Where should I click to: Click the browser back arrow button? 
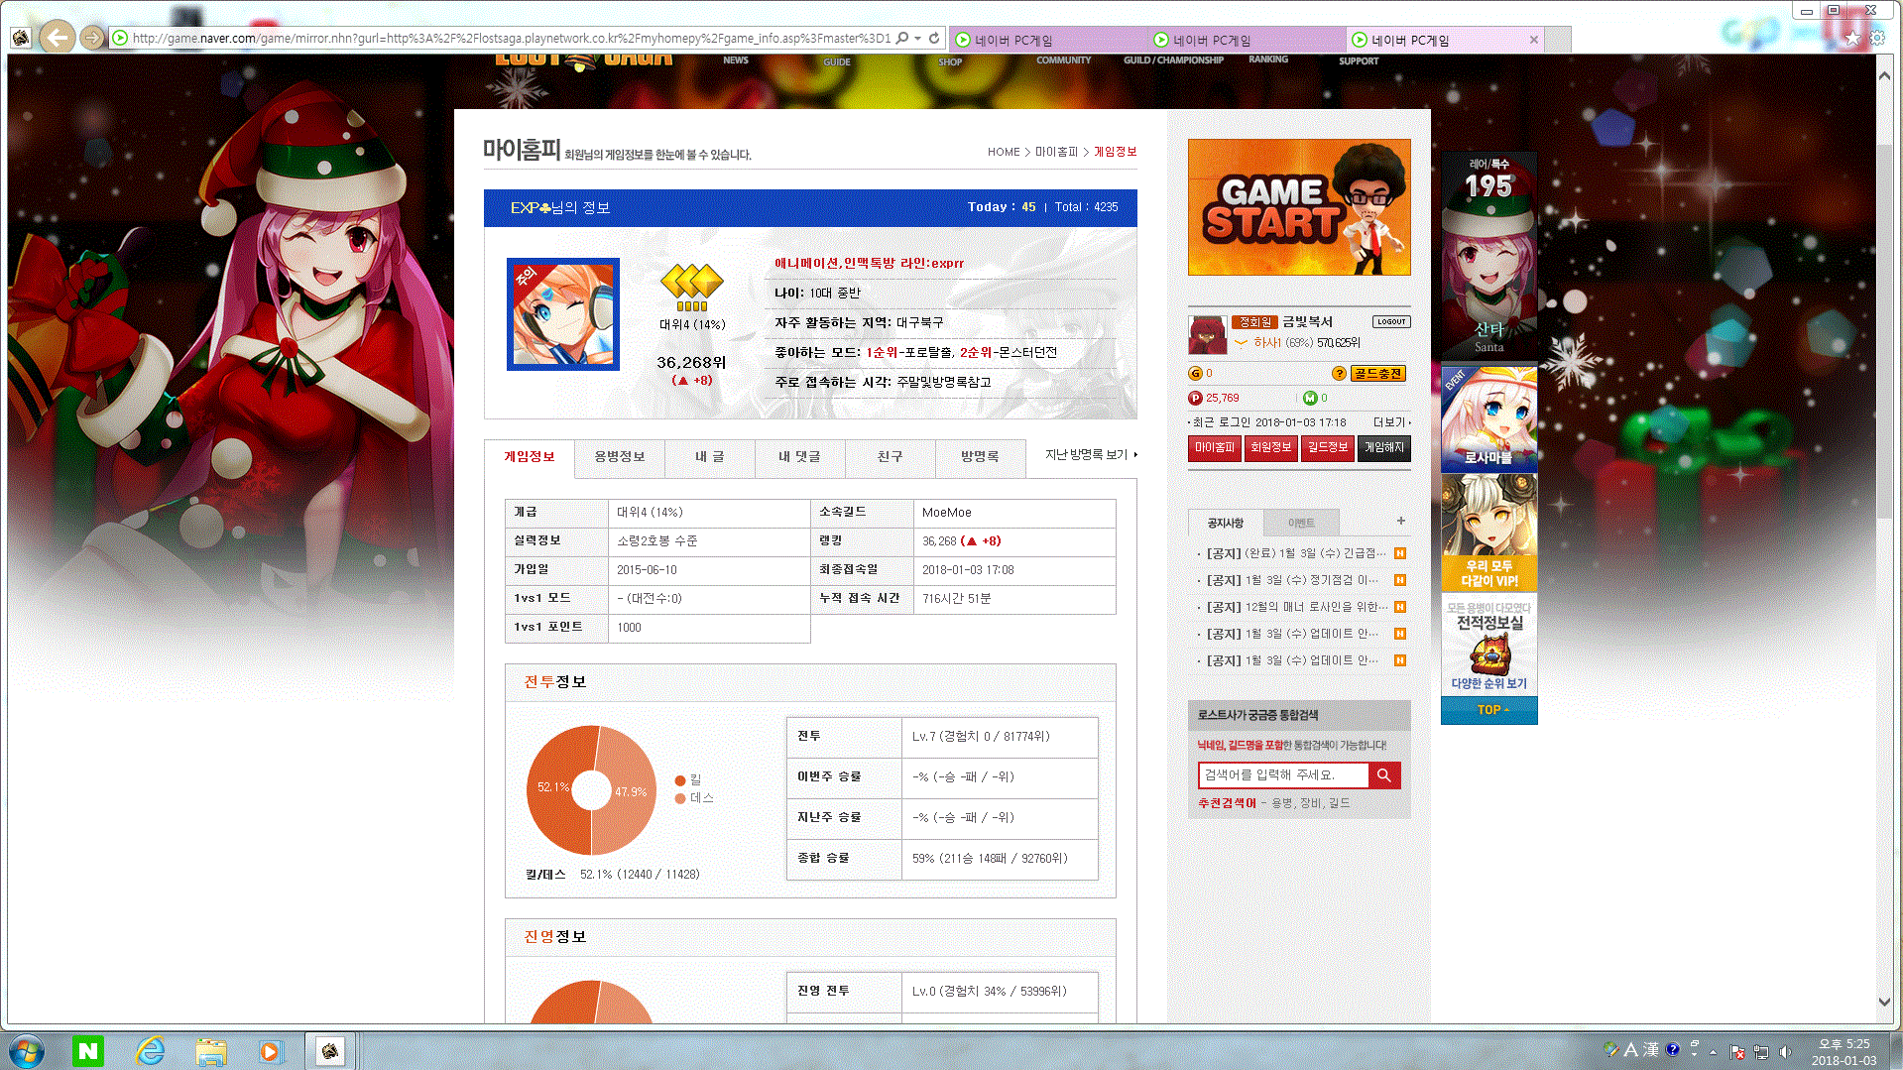58,38
